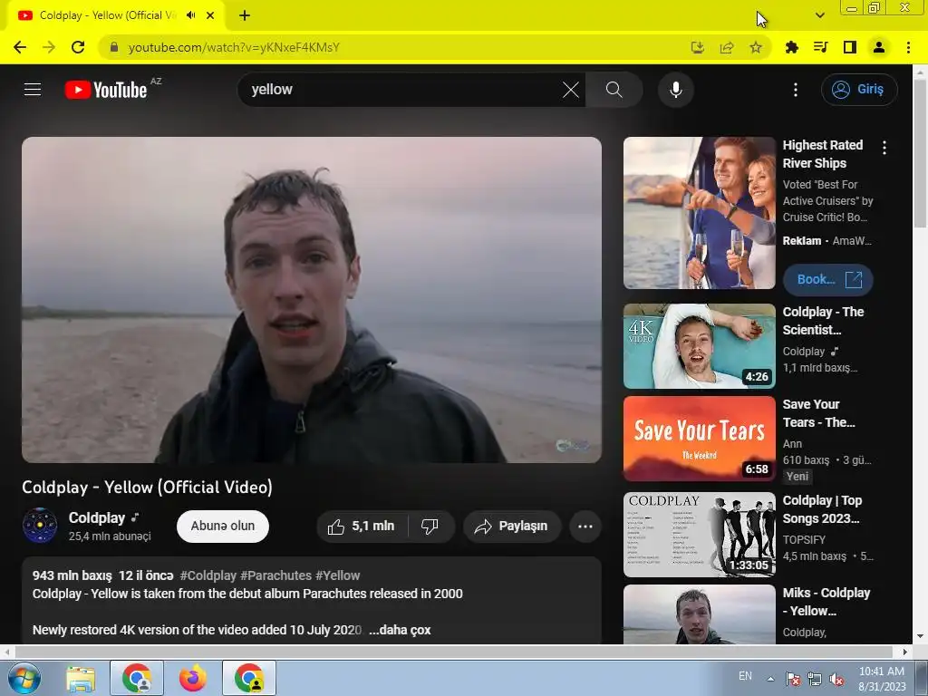The height and width of the screenshot is (696, 928).
Task: Click the vertical page scrollbar
Action: 921,154
